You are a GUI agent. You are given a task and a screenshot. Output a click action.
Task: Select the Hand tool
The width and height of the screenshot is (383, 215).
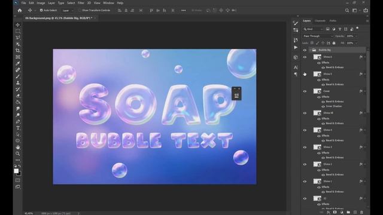[x=18, y=148]
